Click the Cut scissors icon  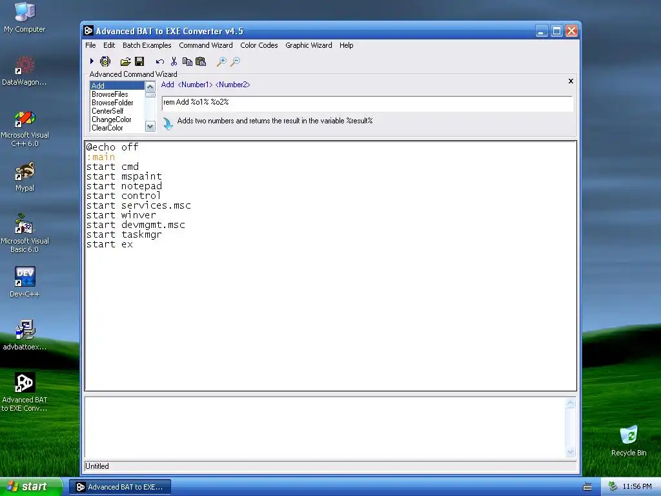point(174,61)
